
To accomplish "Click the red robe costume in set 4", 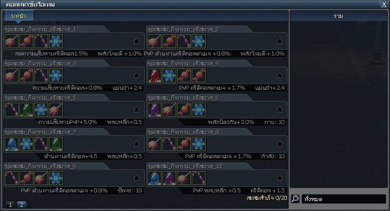I will (x=155, y=75).
